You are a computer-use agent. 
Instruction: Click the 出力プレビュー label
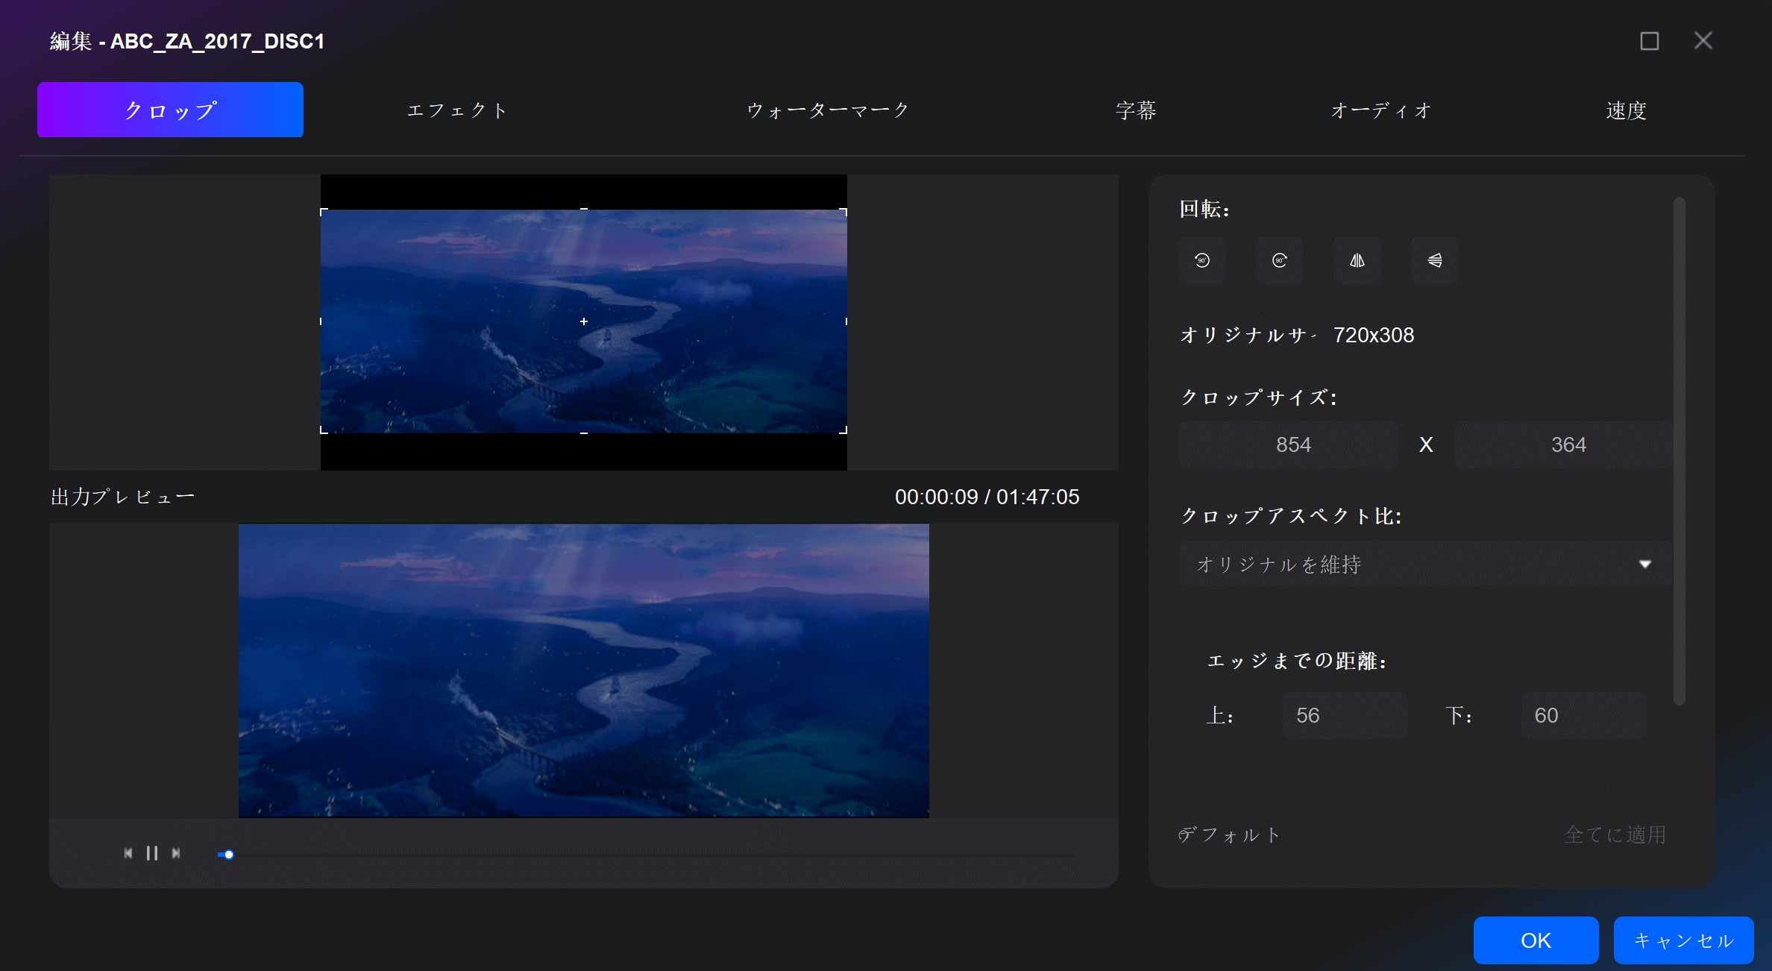(122, 497)
